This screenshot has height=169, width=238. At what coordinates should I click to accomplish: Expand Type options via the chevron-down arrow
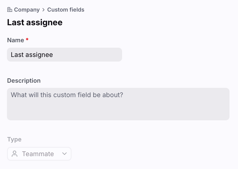(x=64, y=154)
